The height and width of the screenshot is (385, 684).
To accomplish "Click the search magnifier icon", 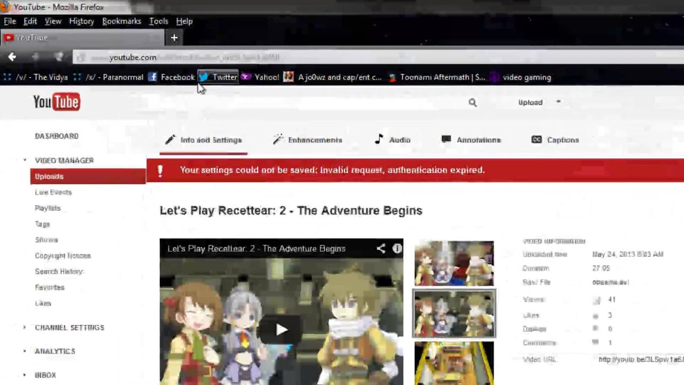I will coord(472,102).
